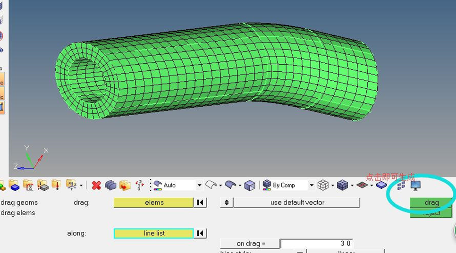Image resolution: width=456 pixels, height=253 pixels.
Task: Click the red X delete icon
Action: pyautogui.click(x=96, y=185)
